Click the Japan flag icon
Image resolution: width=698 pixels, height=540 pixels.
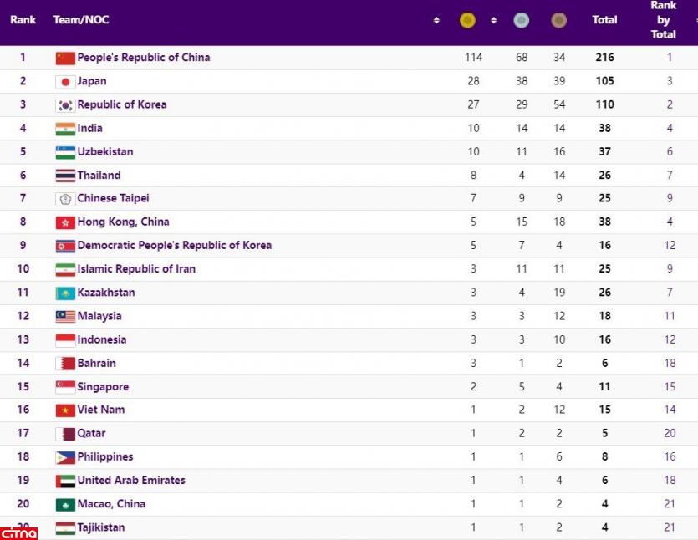[65, 81]
